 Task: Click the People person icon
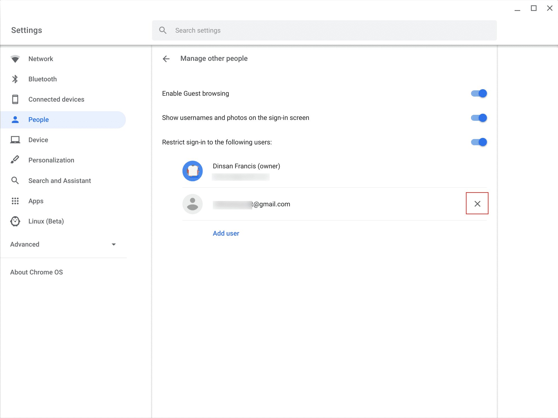(15, 119)
